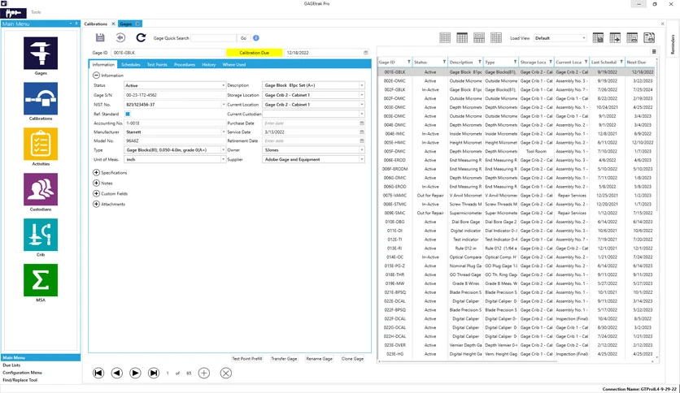680x393 pixels.
Task: Filter the Status column
Action: (444, 62)
